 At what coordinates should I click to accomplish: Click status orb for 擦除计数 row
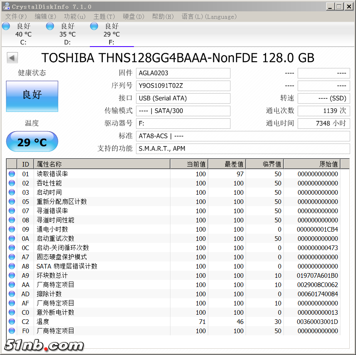click(12, 294)
